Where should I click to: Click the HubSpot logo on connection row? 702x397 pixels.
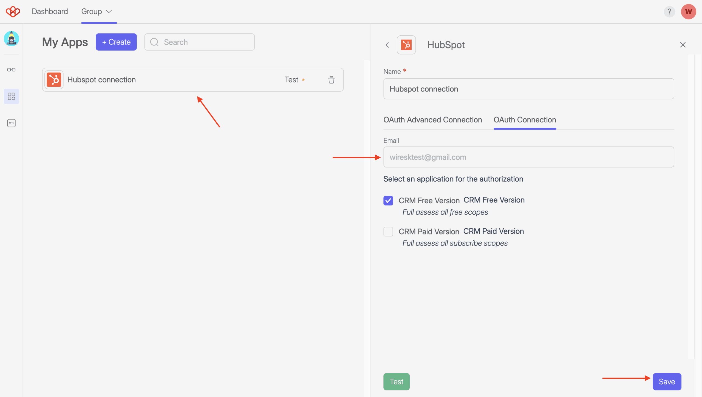pos(54,80)
